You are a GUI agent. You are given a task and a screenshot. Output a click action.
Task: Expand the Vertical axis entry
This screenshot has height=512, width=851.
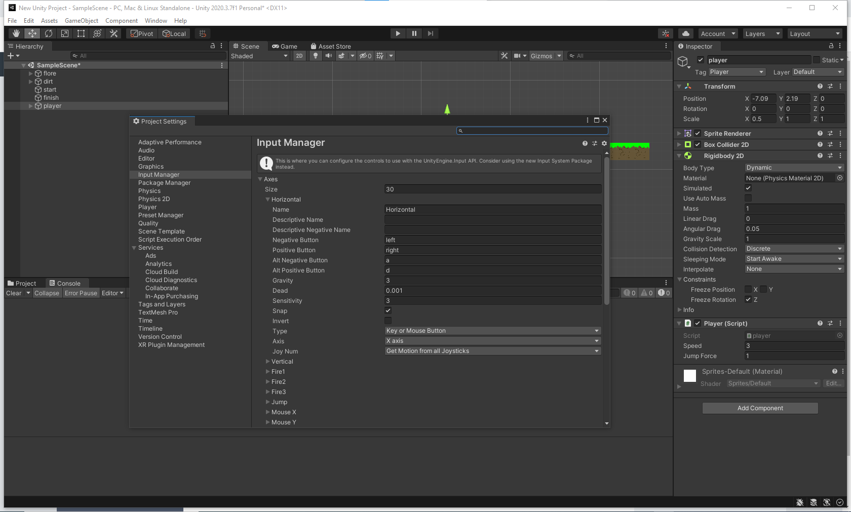tap(267, 362)
